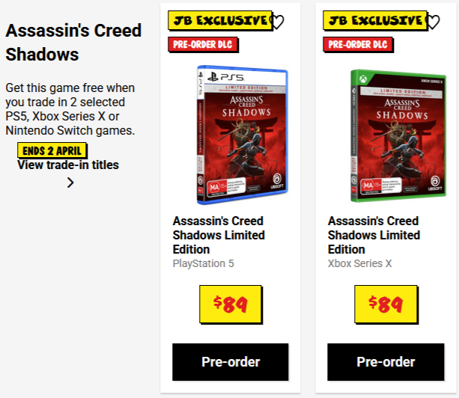
Task: Open PS5 Assassin's Creed Shadows Limited Edition title
Action: click(219, 235)
